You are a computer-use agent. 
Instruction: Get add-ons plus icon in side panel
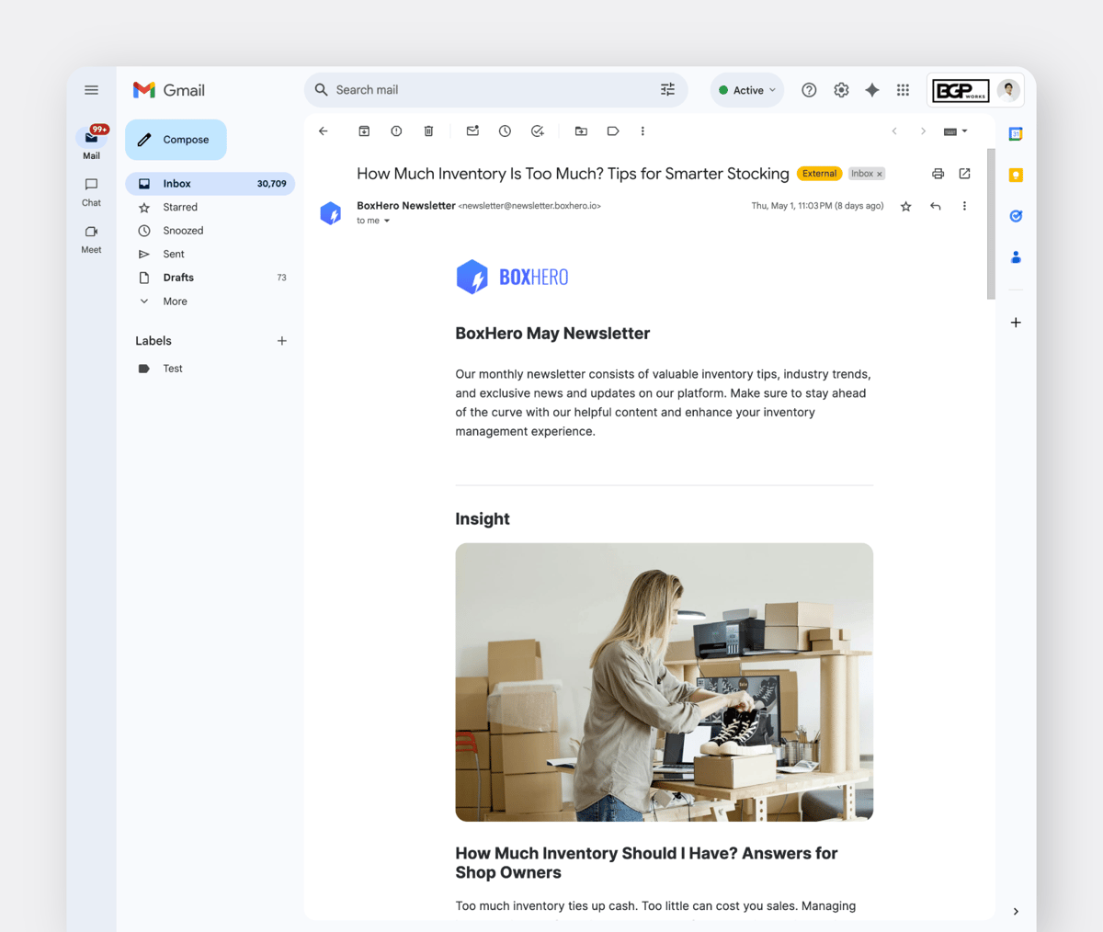click(1016, 323)
